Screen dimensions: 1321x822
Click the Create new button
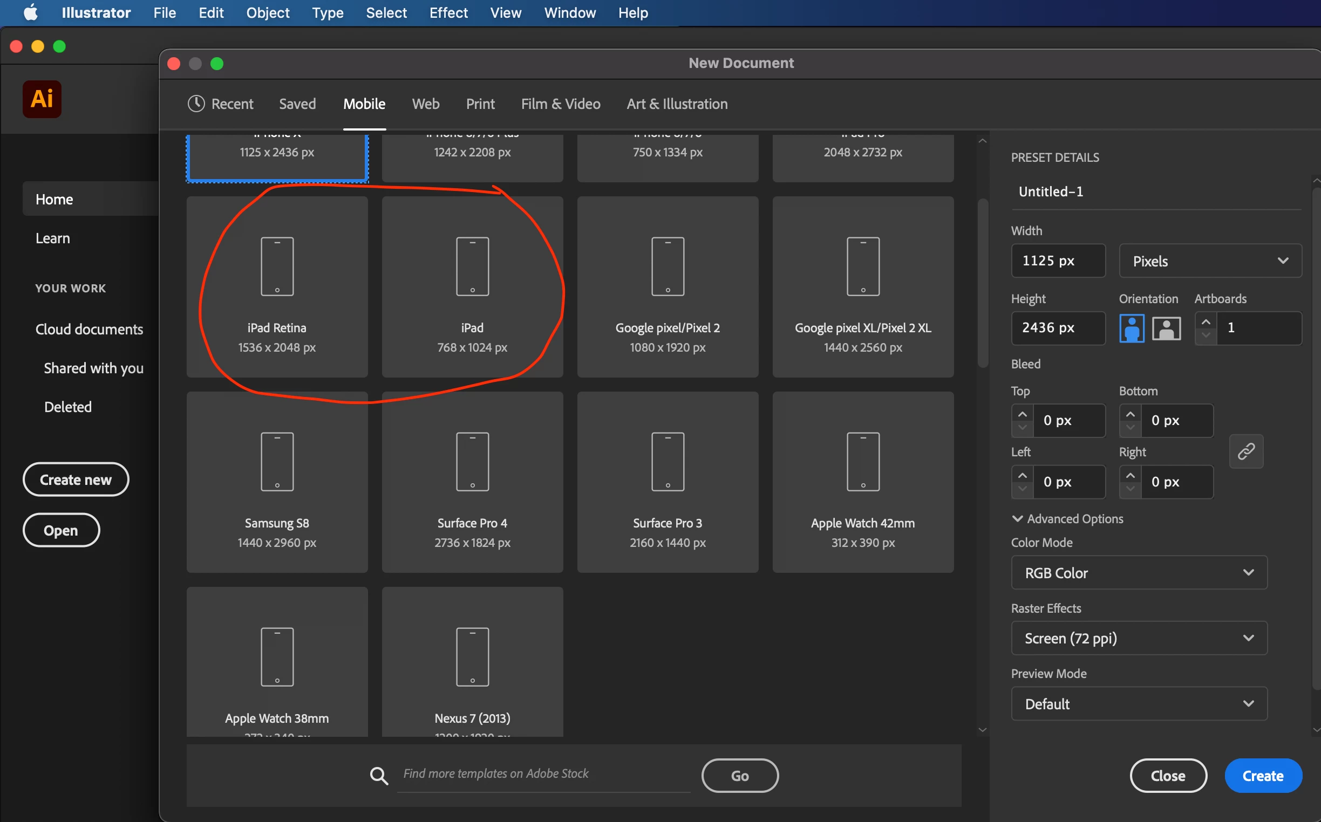pyautogui.click(x=76, y=480)
